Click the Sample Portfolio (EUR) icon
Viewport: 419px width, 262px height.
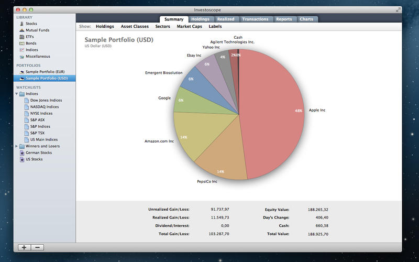pyautogui.click(x=21, y=72)
